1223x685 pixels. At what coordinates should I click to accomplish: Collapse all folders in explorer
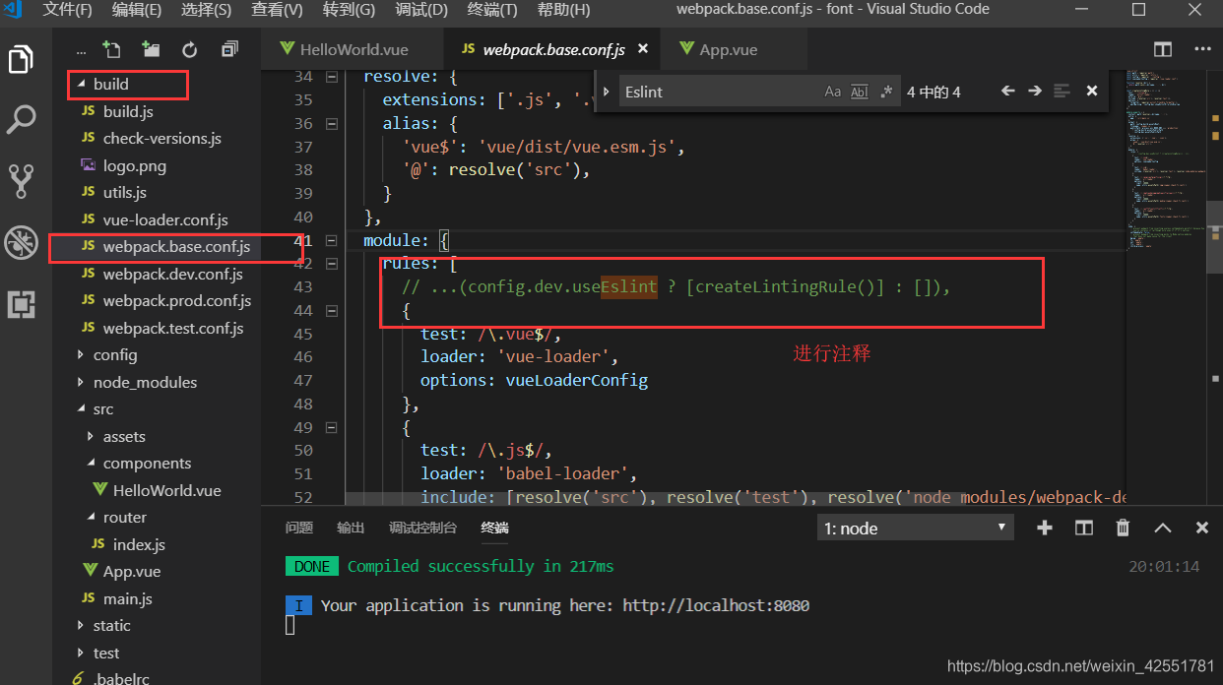(x=229, y=49)
